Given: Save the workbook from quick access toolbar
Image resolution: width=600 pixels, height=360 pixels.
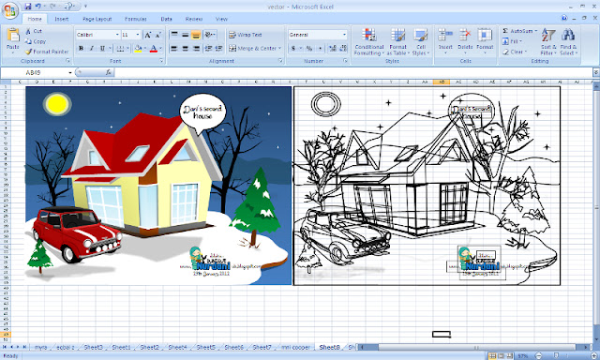Looking at the screenshot, I should click(27, 7).
